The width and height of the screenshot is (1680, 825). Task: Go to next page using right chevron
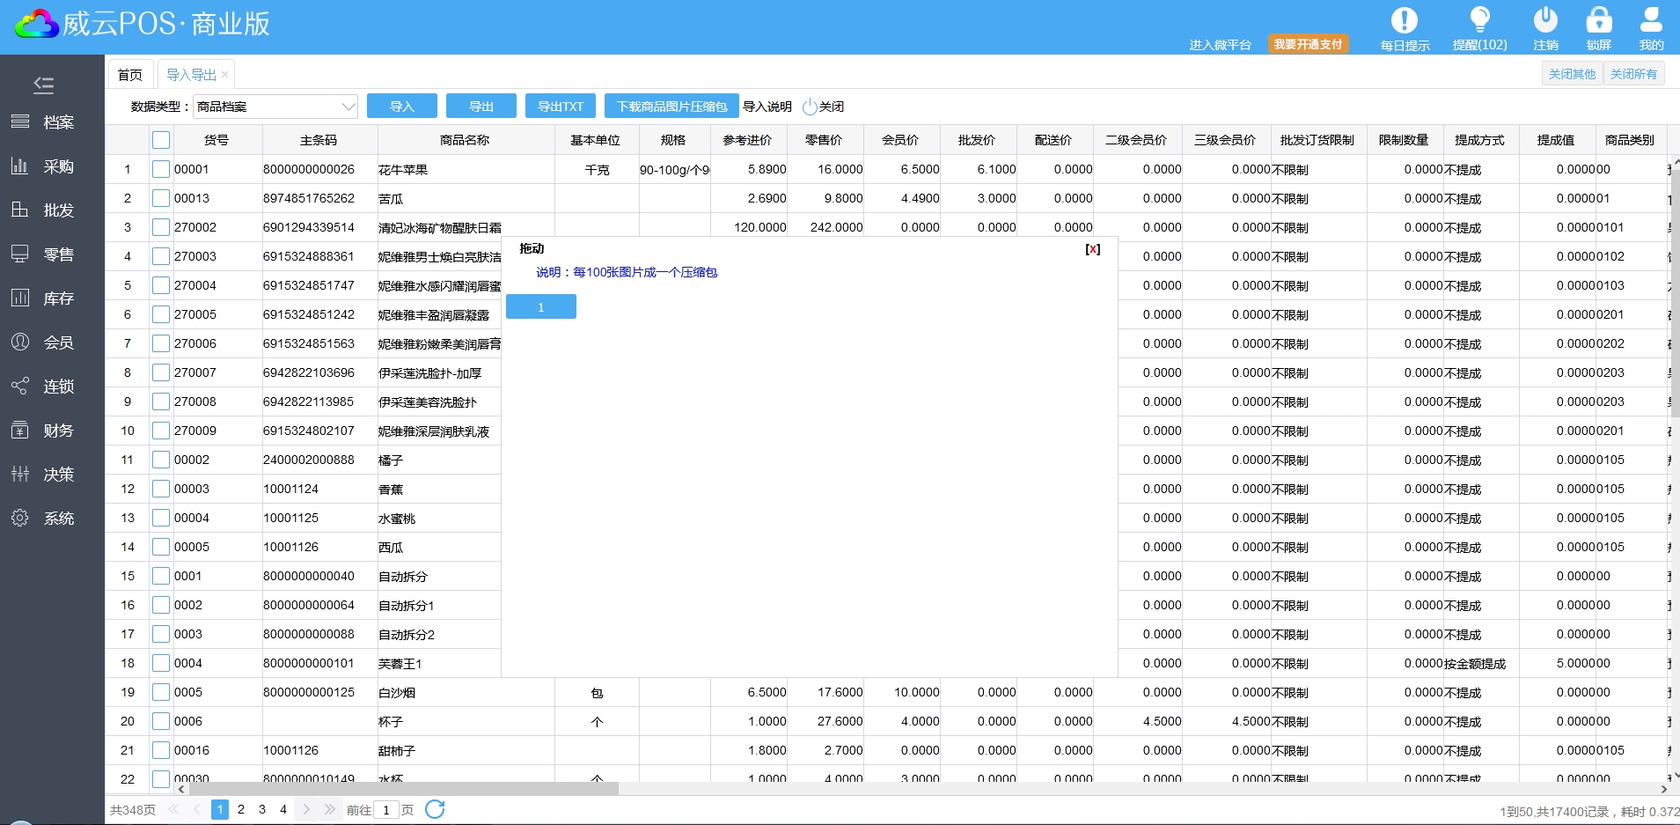(x=305, y=809)
